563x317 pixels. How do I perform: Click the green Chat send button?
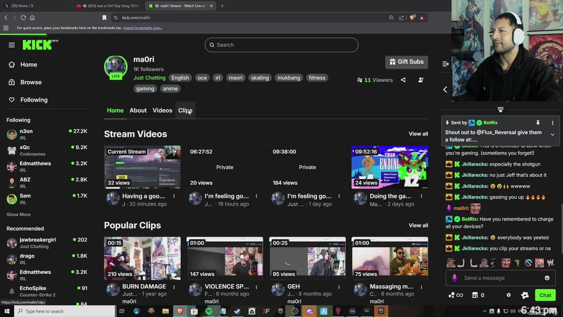coord(545,295)
